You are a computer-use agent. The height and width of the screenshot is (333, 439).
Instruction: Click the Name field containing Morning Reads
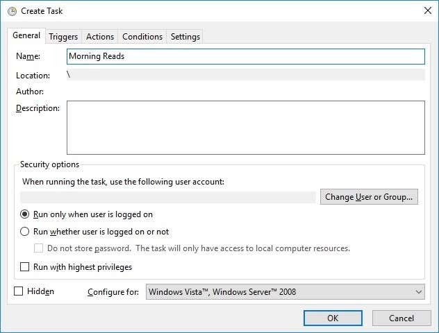[x=245, y=56]
